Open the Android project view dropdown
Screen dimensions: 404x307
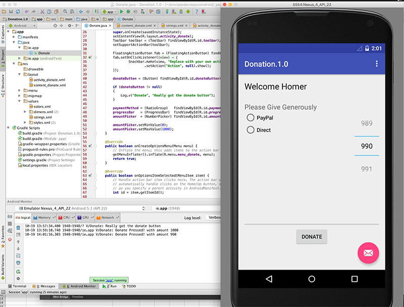[x=25, y=25]
